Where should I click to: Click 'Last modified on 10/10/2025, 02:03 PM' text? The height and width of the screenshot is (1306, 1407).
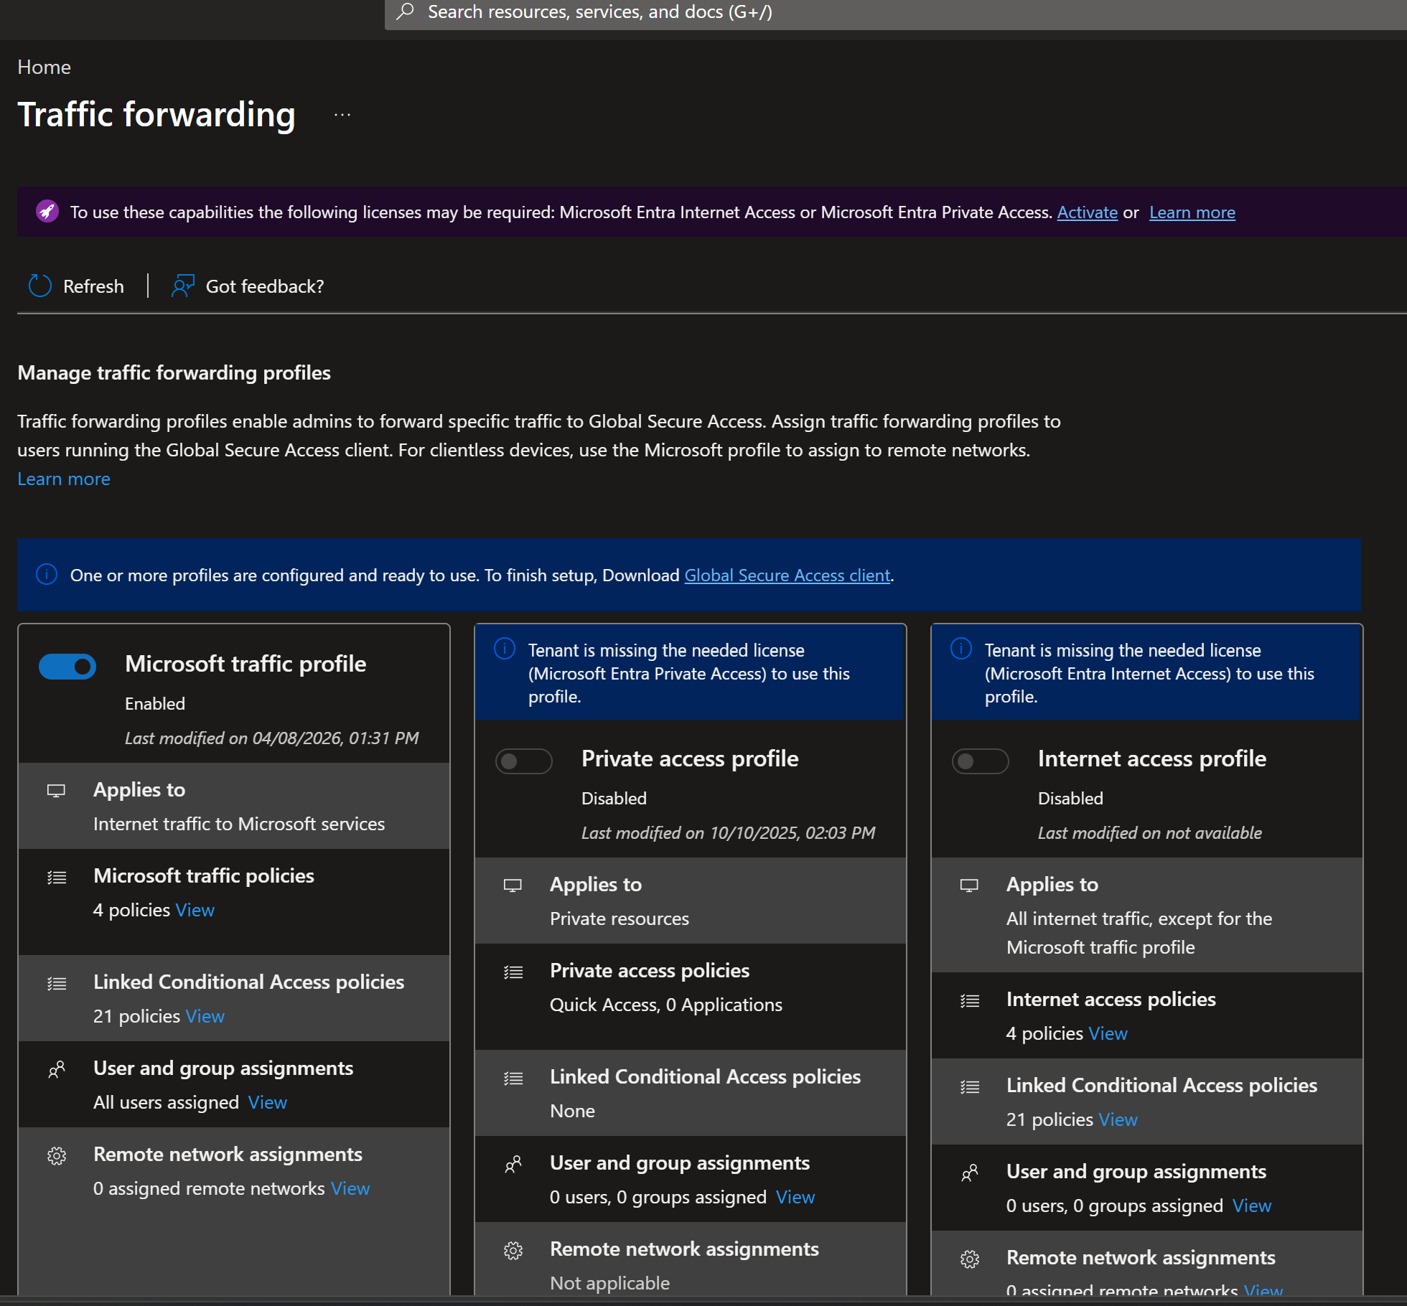728,832
